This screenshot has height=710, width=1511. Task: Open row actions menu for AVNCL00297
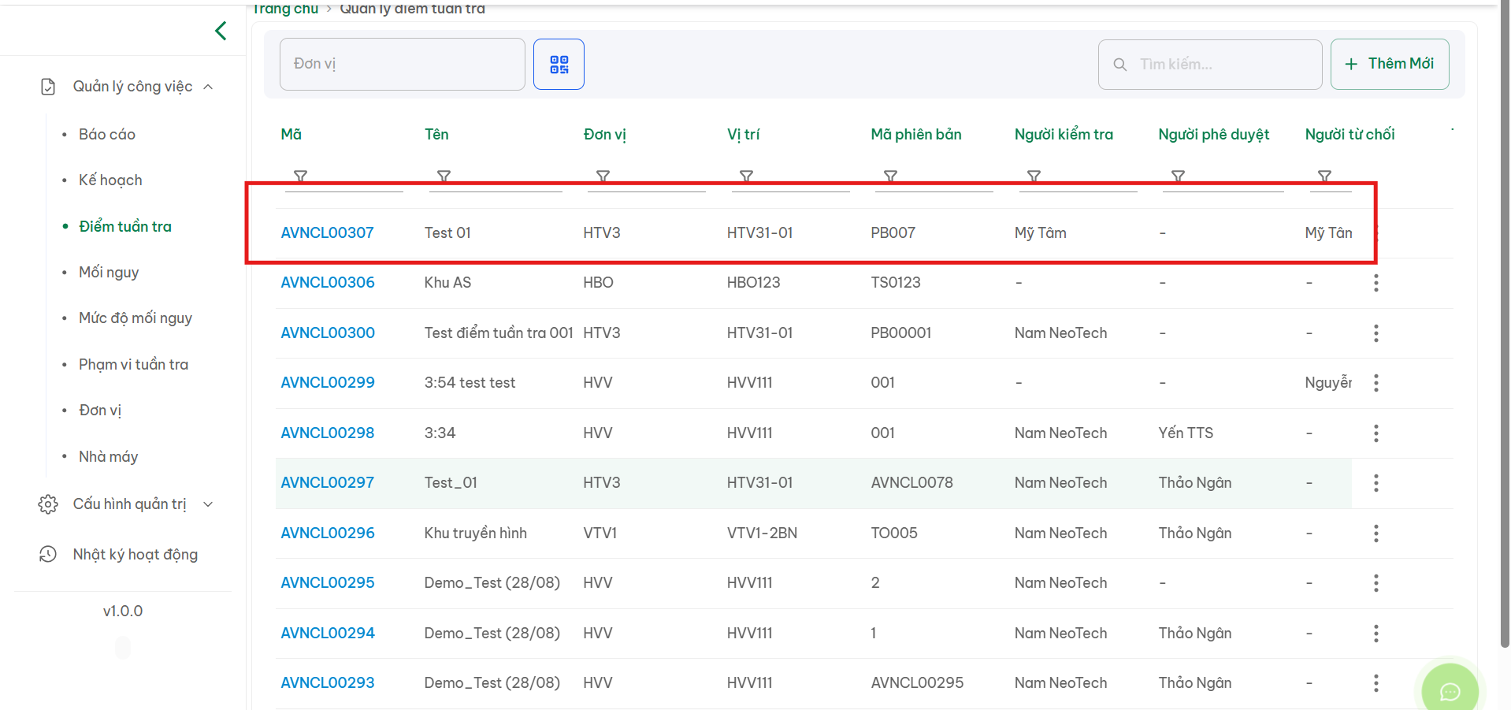[1375, 483]
